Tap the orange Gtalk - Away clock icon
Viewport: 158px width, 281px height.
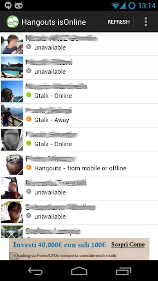coord(29,119)
